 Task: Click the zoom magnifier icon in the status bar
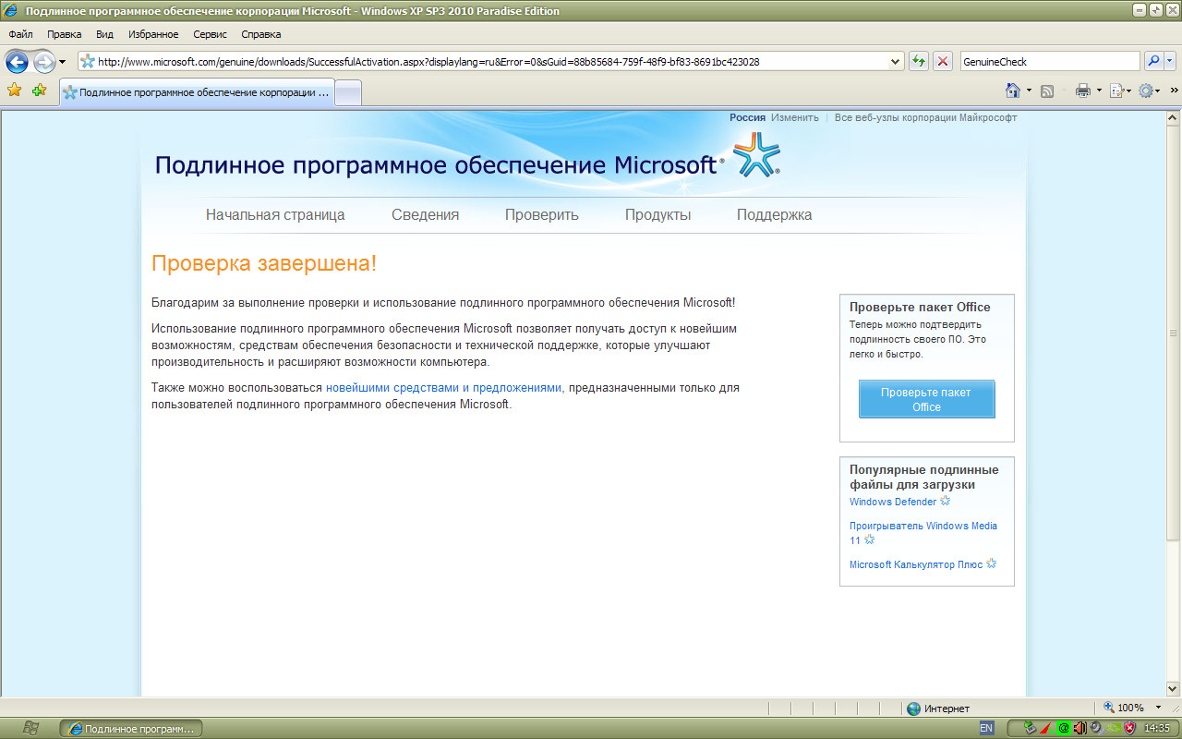coord(1109,708)
